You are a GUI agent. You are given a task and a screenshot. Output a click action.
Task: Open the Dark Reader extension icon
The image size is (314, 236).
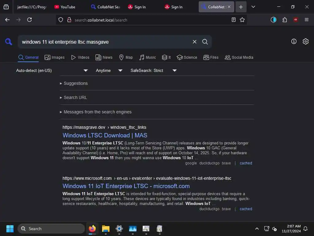(x=273, y=20)
